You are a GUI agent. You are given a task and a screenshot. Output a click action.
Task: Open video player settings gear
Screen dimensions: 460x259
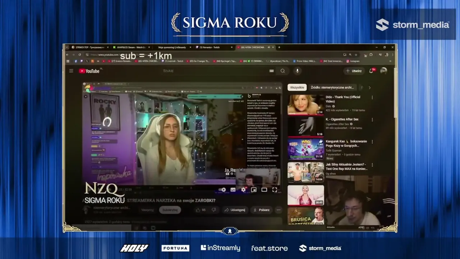pyautogui.click(x=243, y=190)
